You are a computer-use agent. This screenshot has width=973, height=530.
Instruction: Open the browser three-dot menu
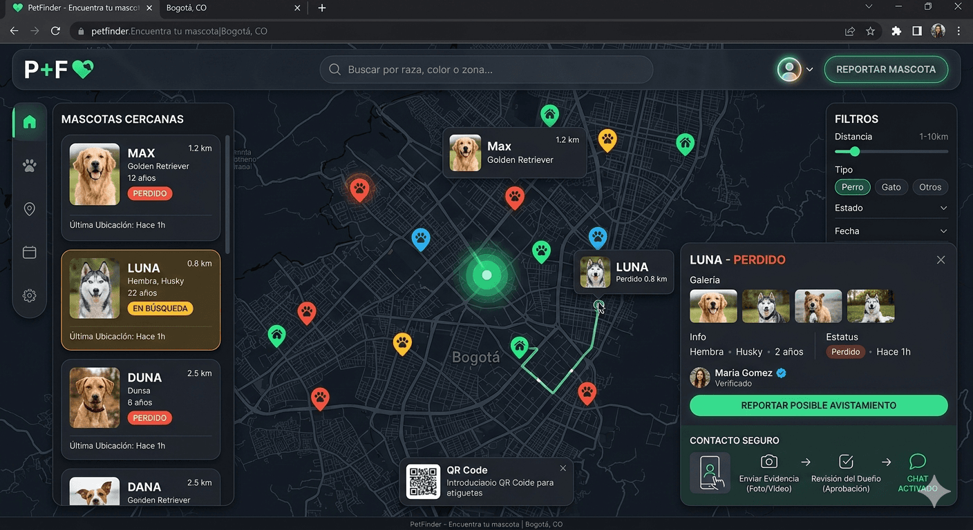pyautogui.click(x=959, y=31)
